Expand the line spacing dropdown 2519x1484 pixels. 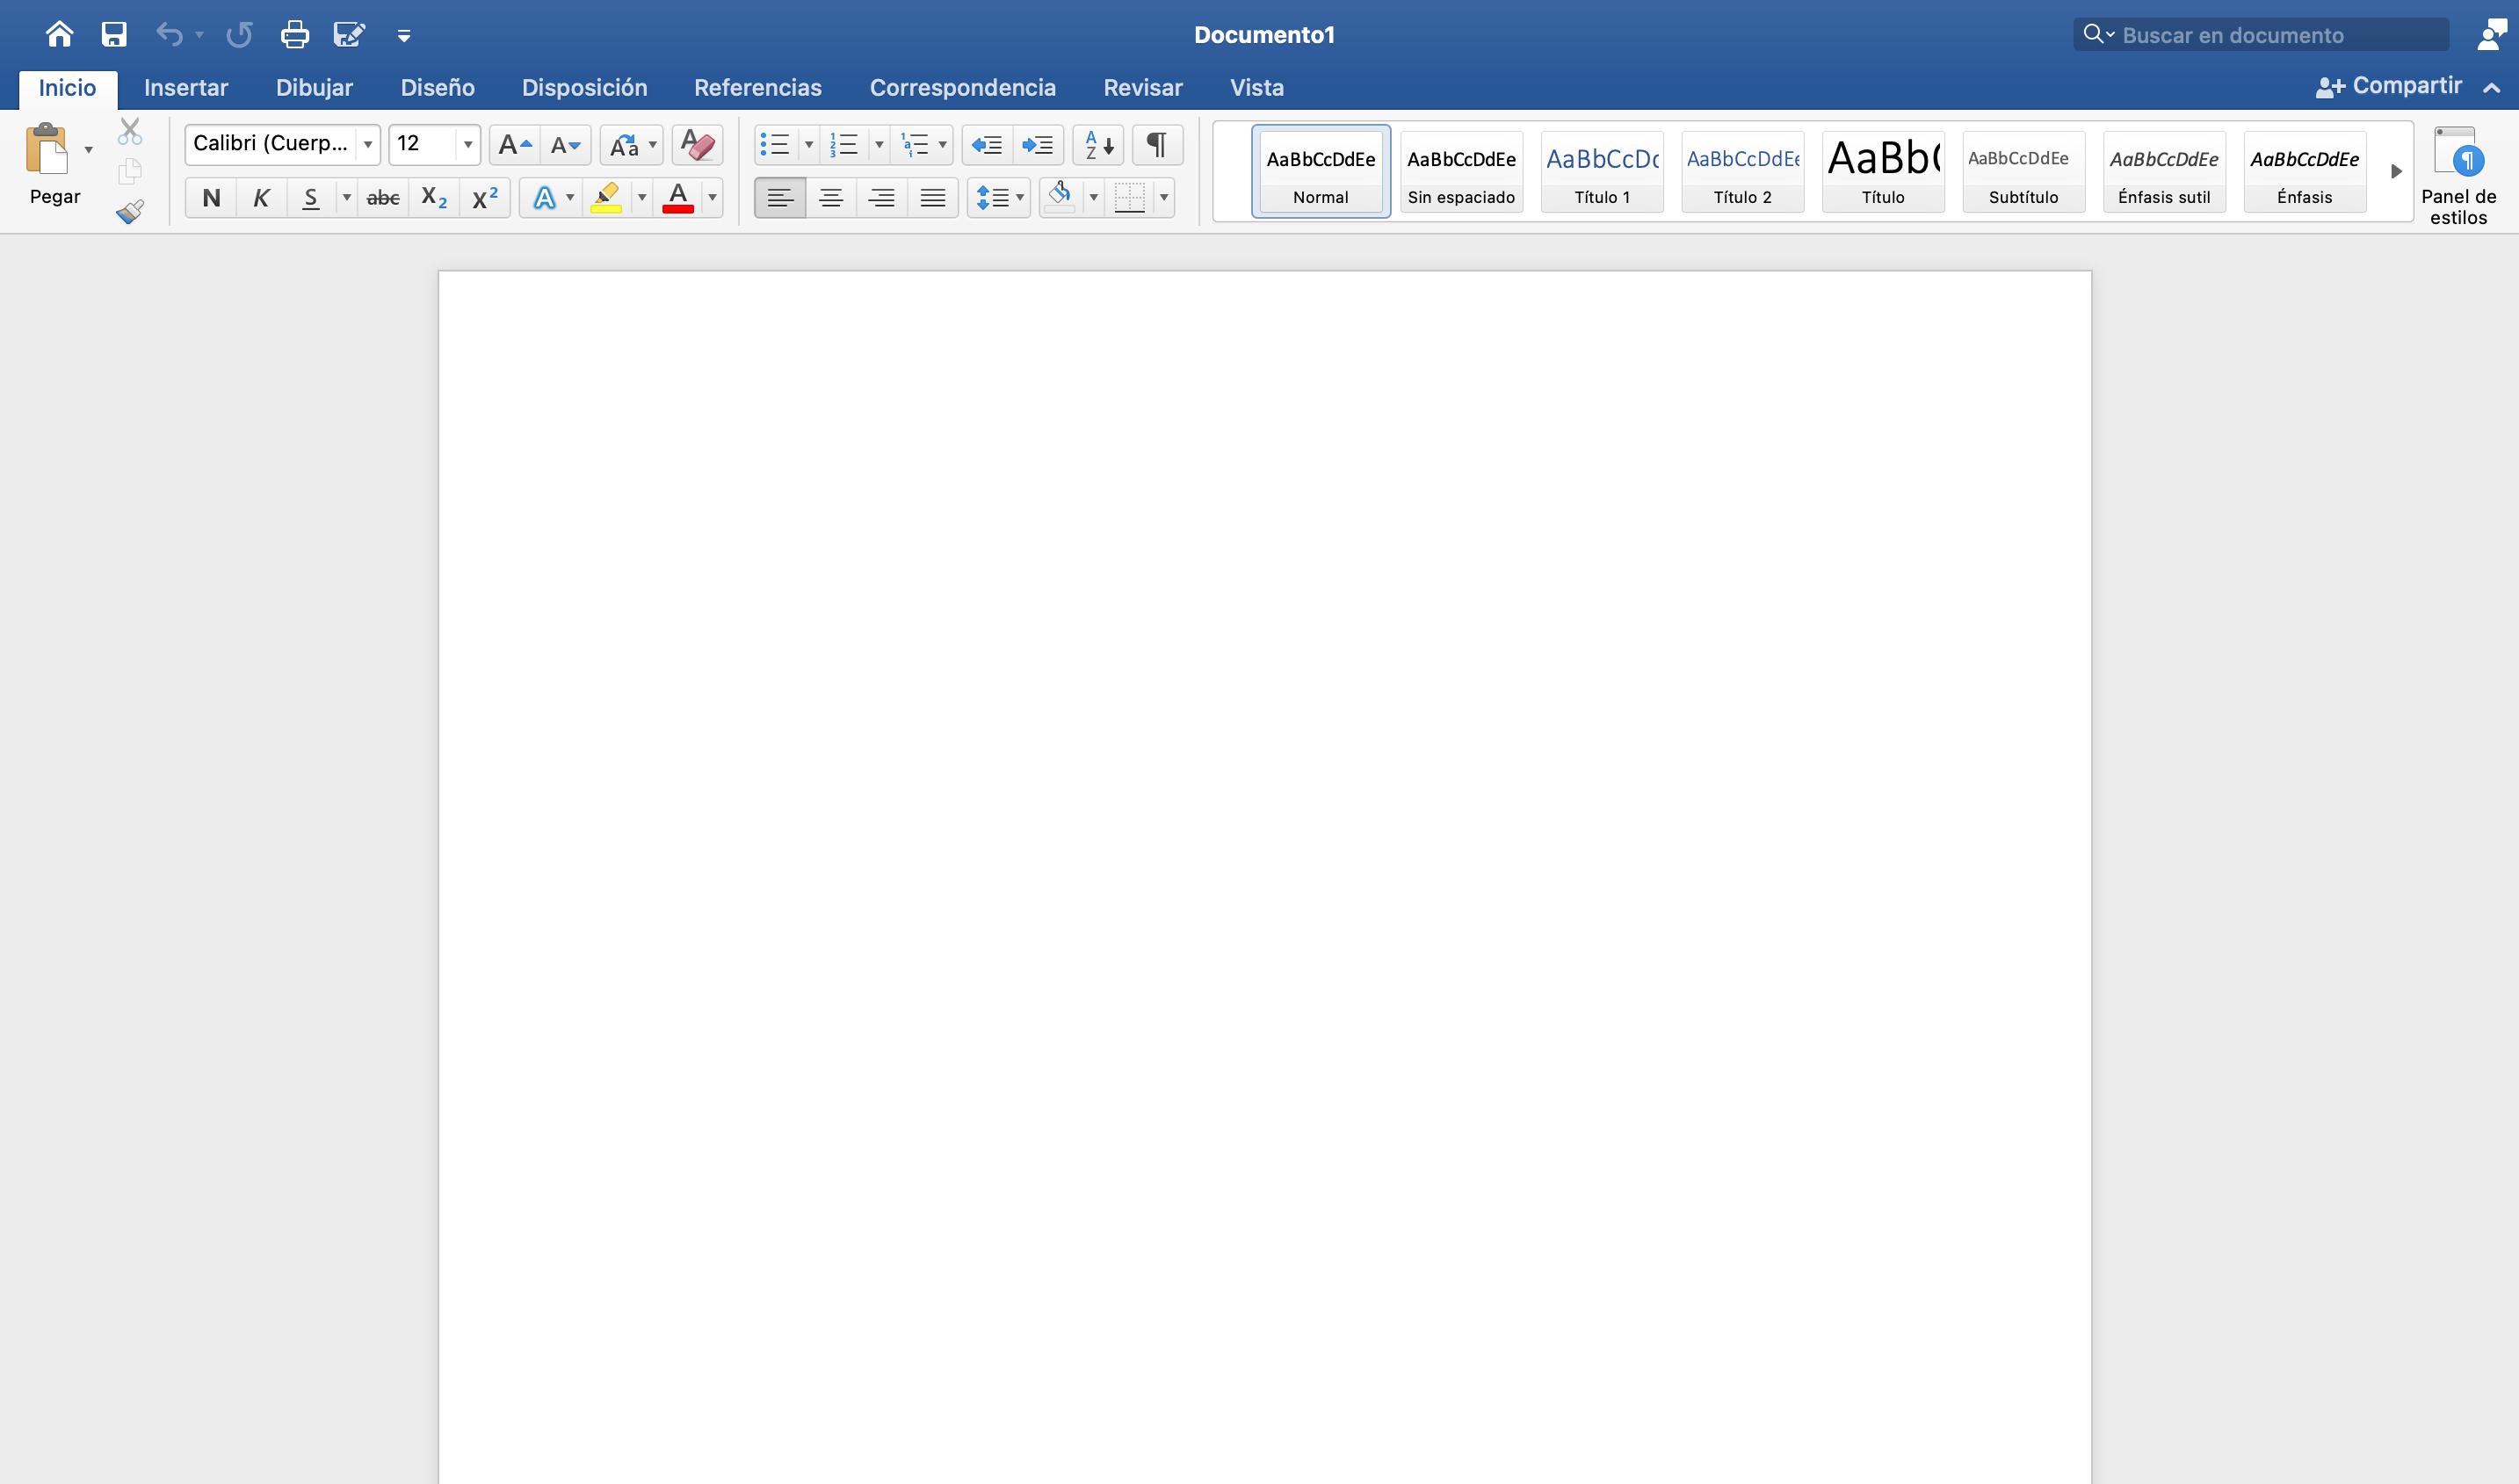[1019, 198]
